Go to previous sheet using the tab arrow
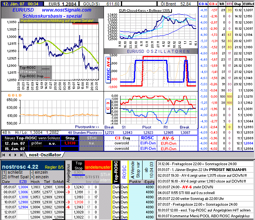 coord(10,155)
